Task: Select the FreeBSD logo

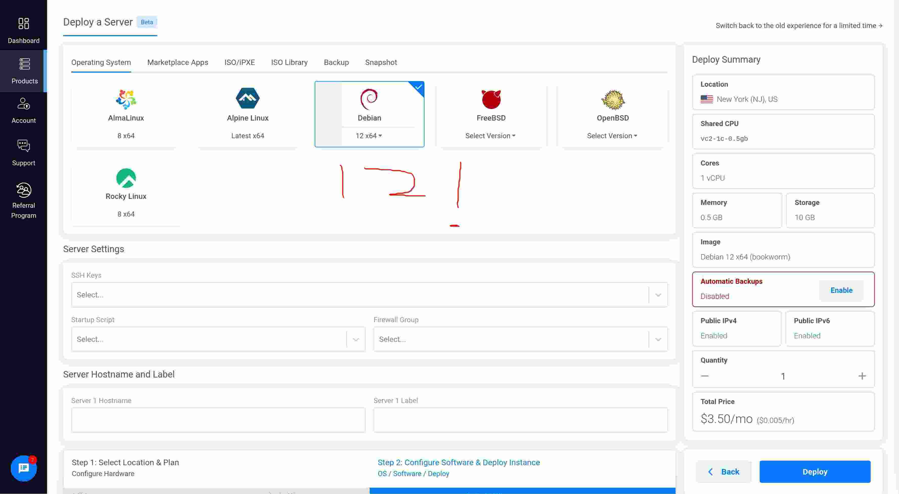Action: (x=491, y=99)
